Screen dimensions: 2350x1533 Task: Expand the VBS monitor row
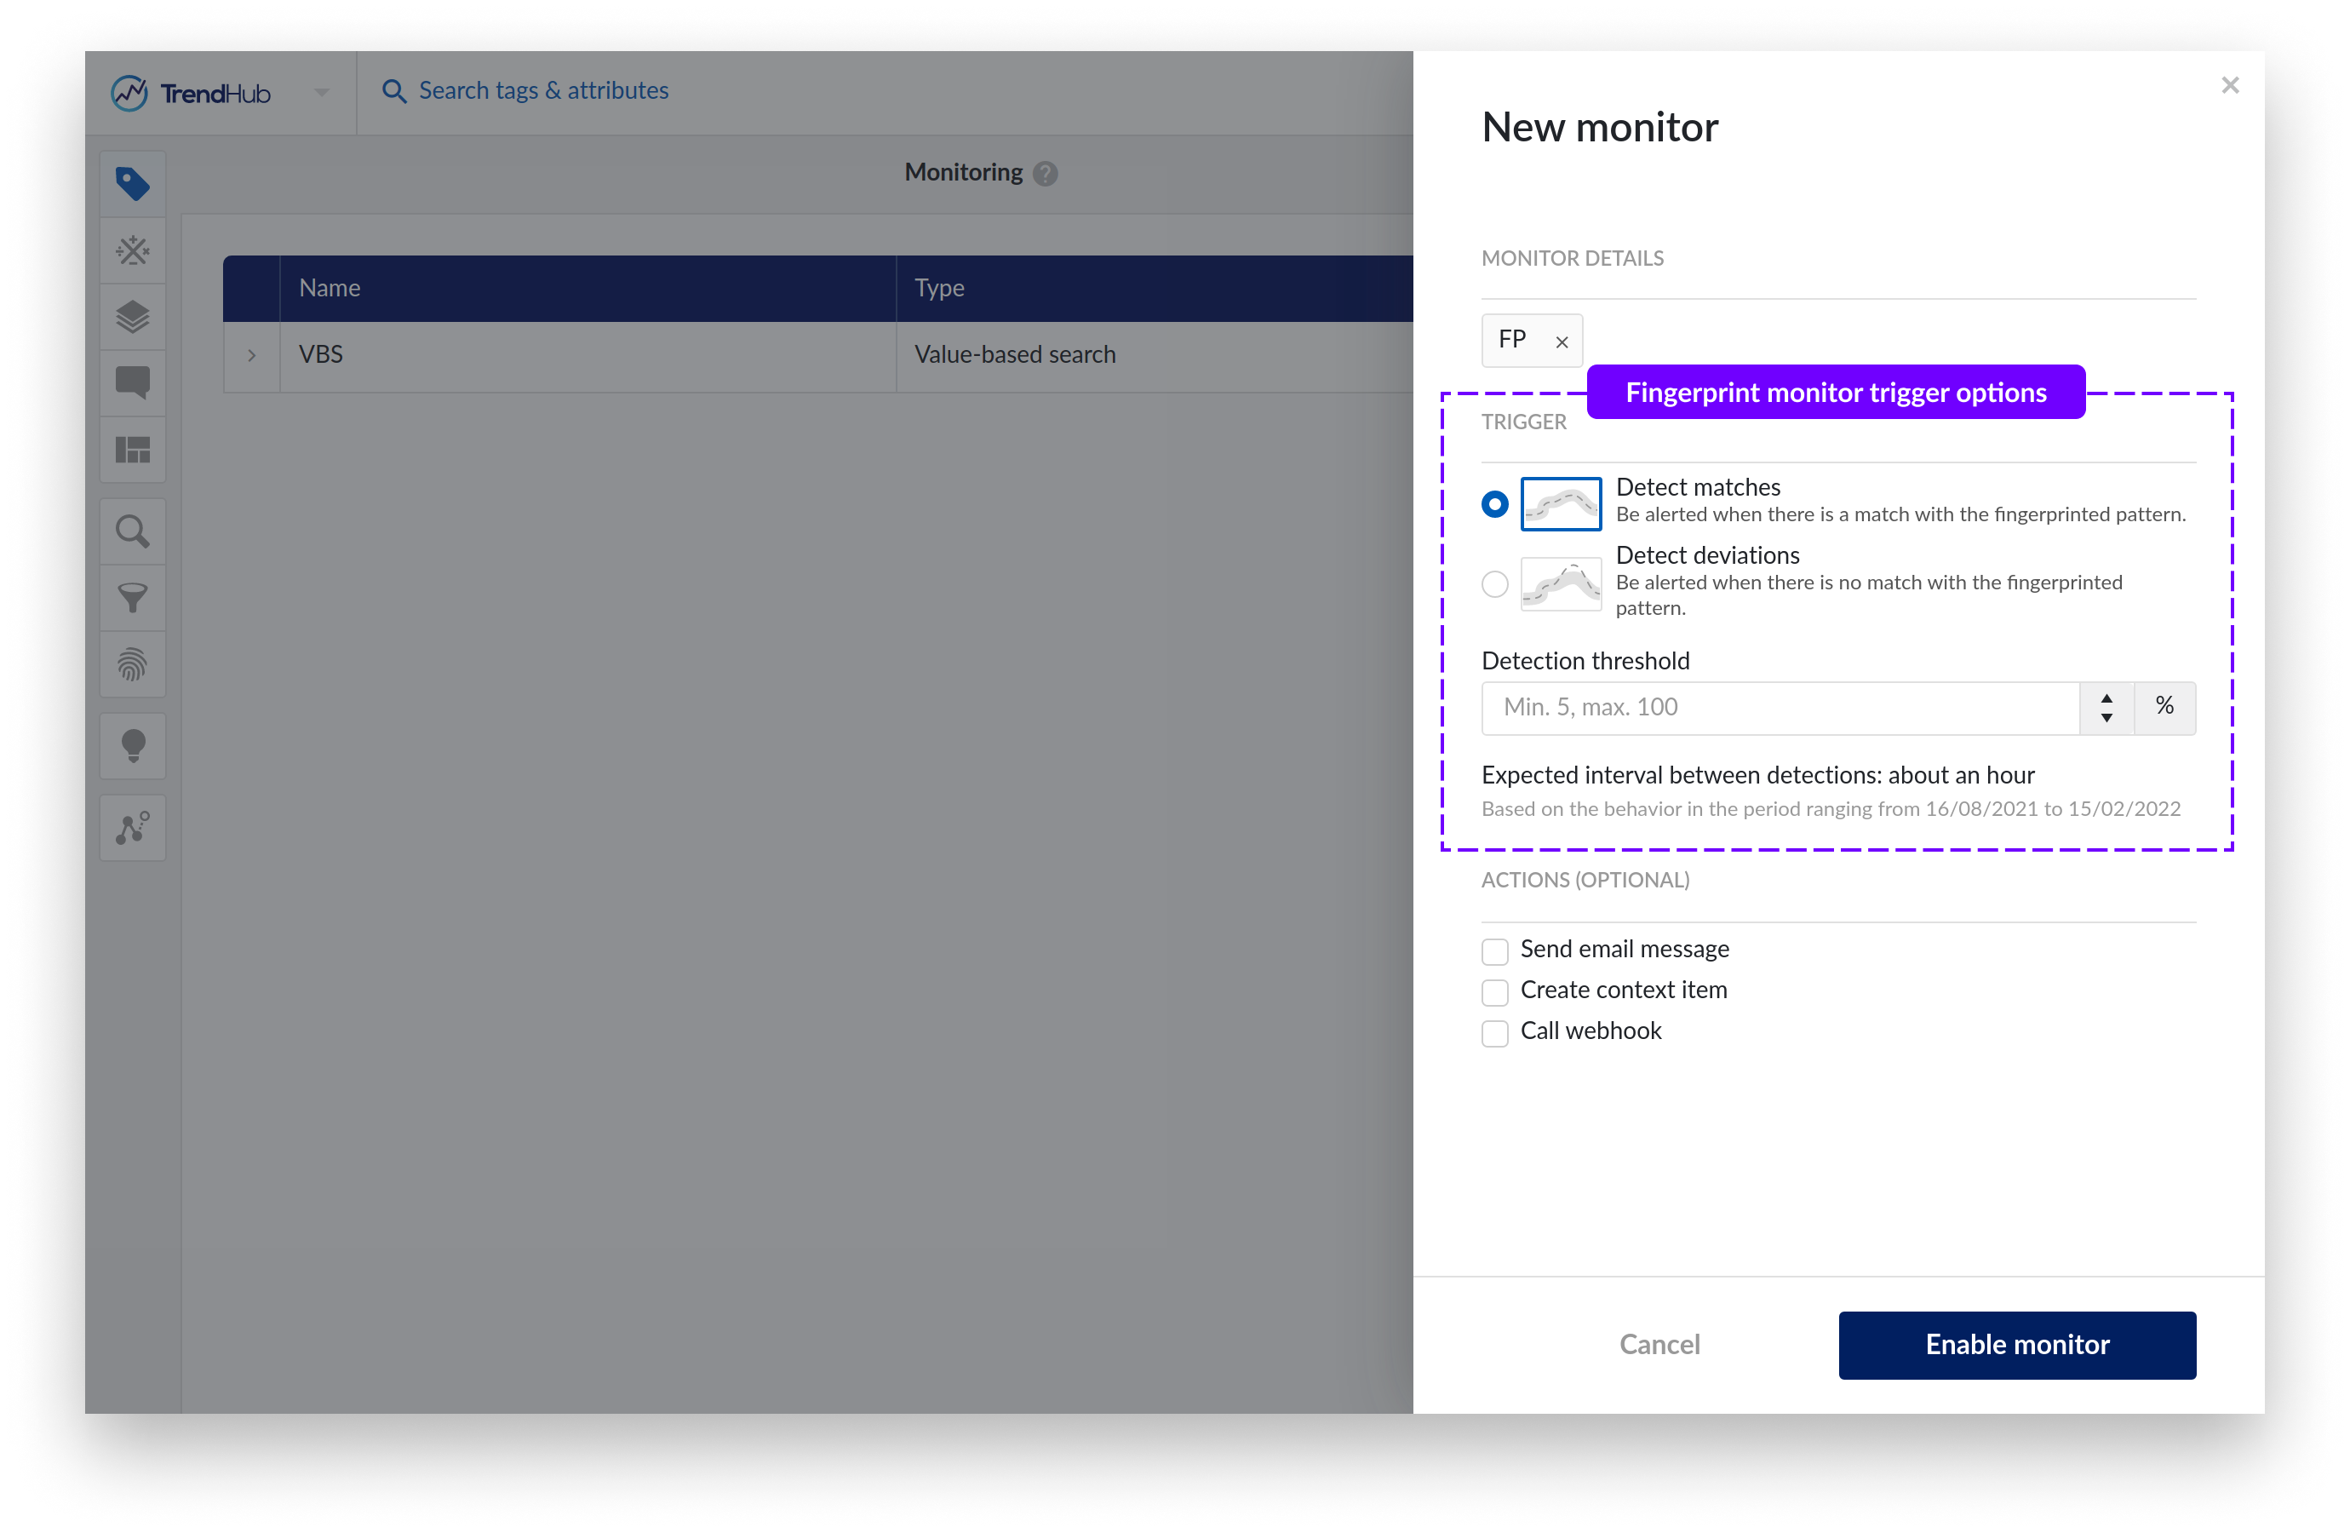pyautogui.click(x=252, y=356)
